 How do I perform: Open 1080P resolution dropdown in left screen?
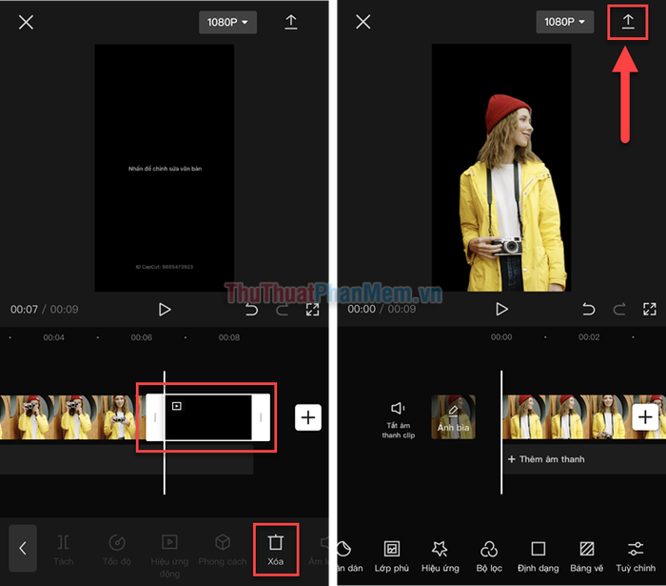[x=227, y=22]
